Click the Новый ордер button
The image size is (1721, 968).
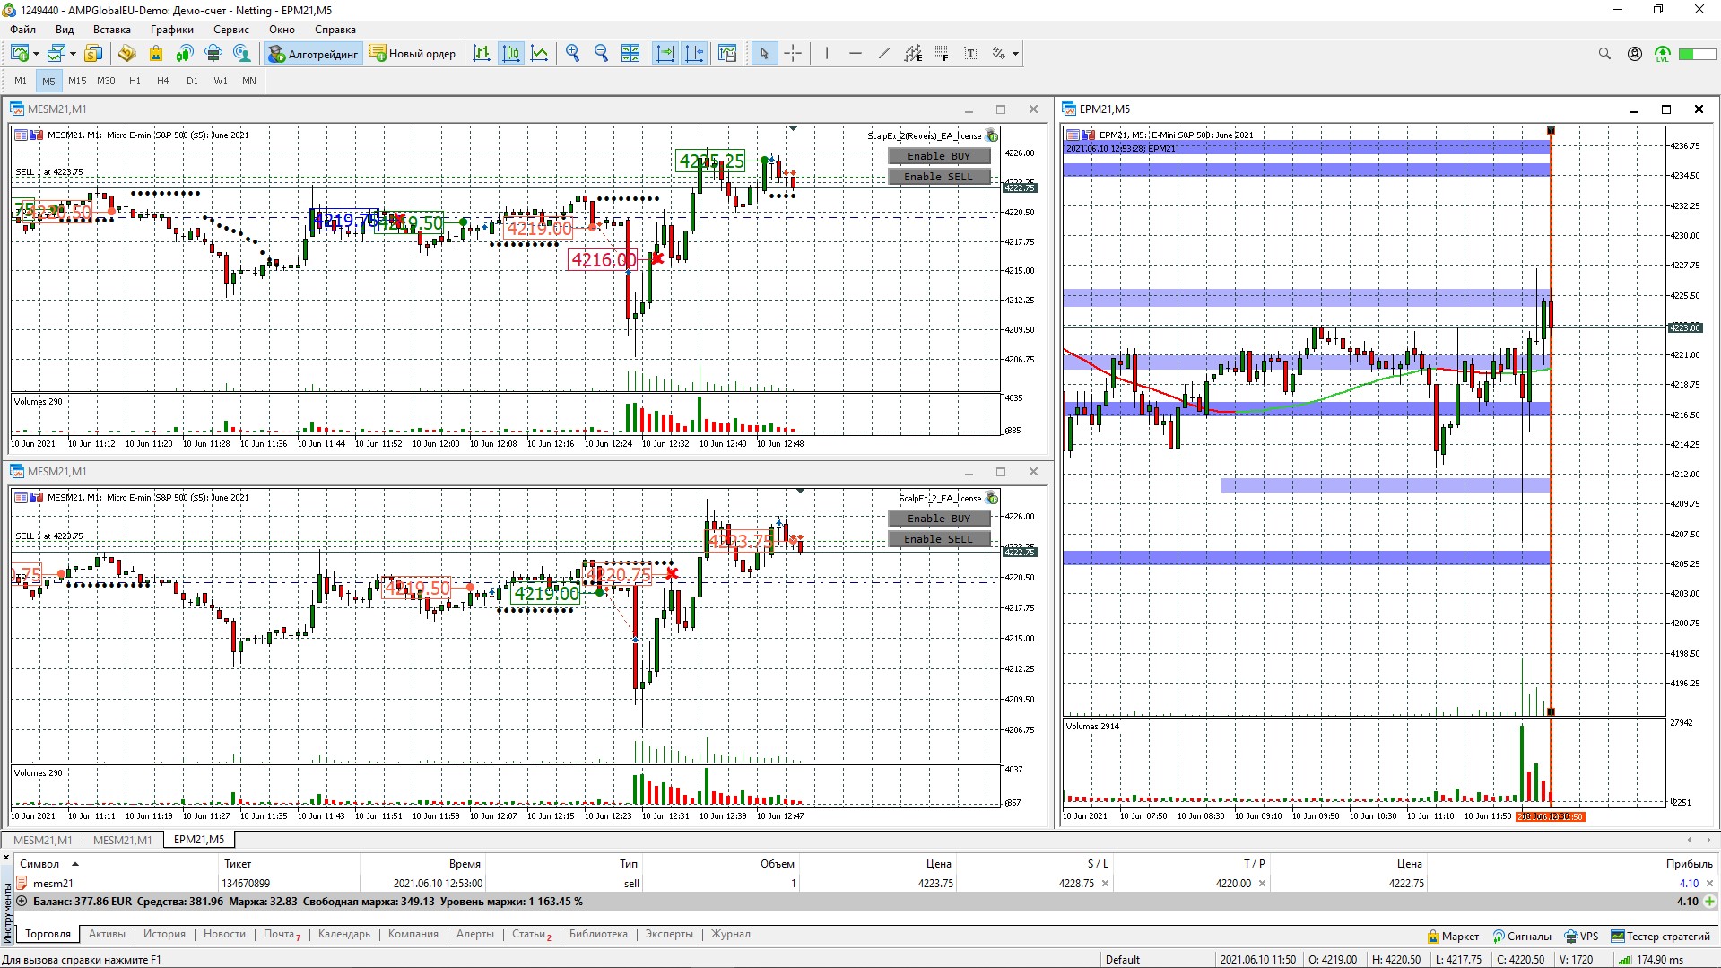(413, 54)
